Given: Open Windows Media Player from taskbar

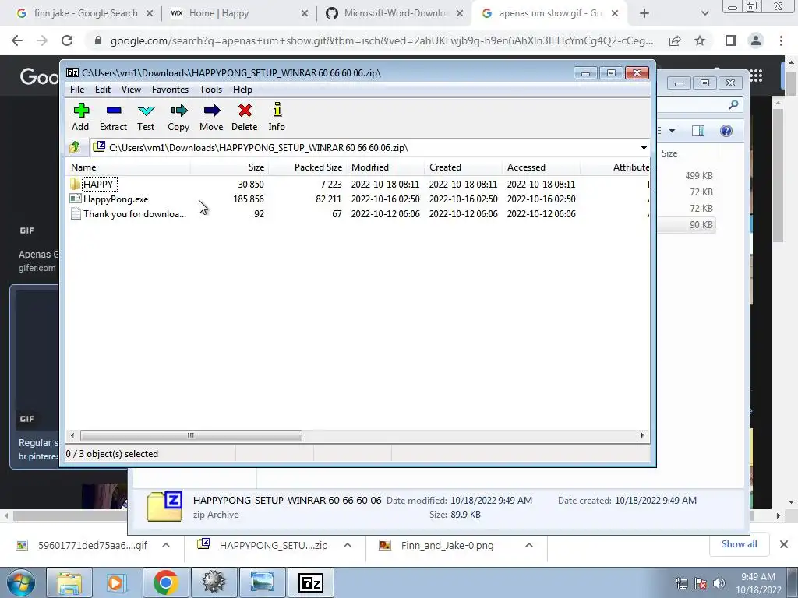Looking at the screenshot, I should click(116, 582).
